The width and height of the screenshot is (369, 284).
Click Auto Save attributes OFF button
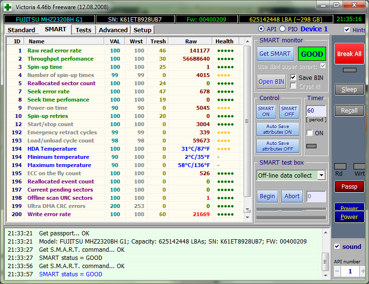coord(278,146)
